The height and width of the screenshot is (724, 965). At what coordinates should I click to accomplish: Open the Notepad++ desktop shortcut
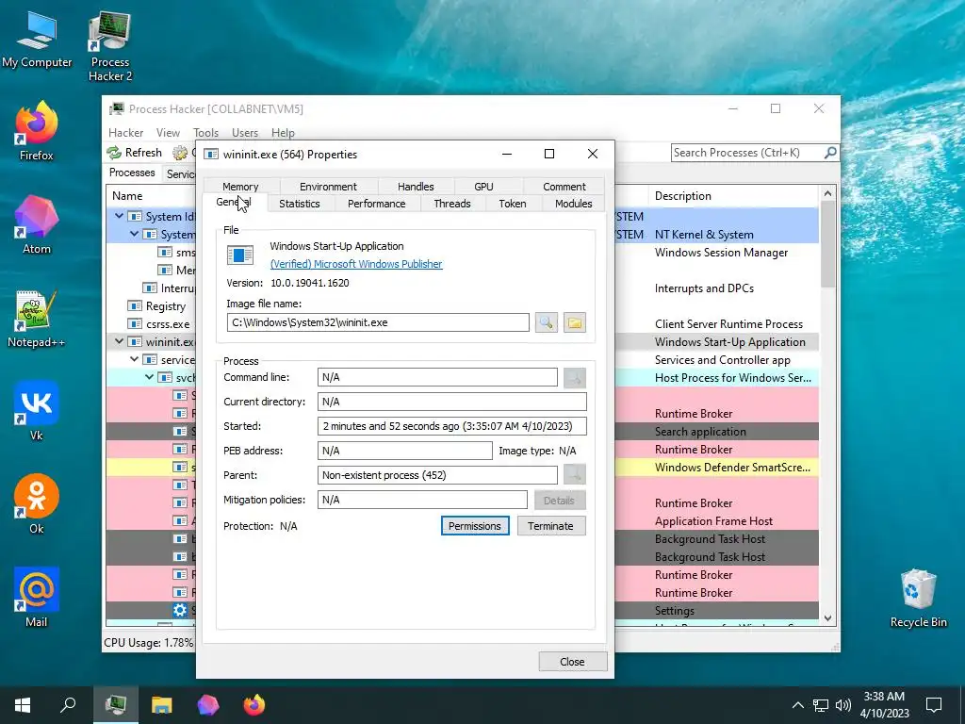37,318
